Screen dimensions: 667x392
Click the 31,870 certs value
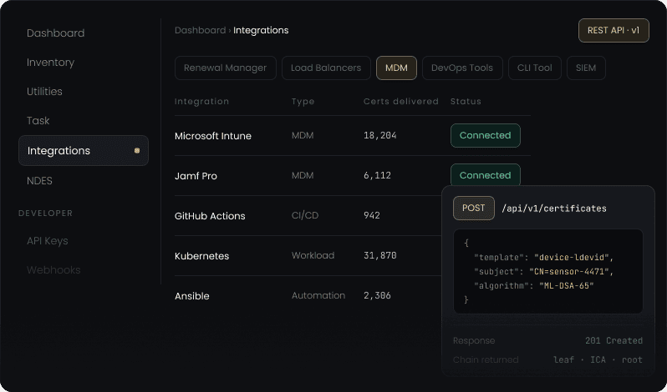(379, 255)
